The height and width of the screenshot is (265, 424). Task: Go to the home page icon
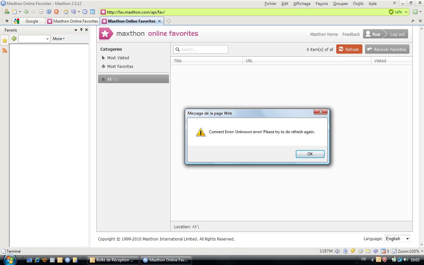[x=66, y=12]
